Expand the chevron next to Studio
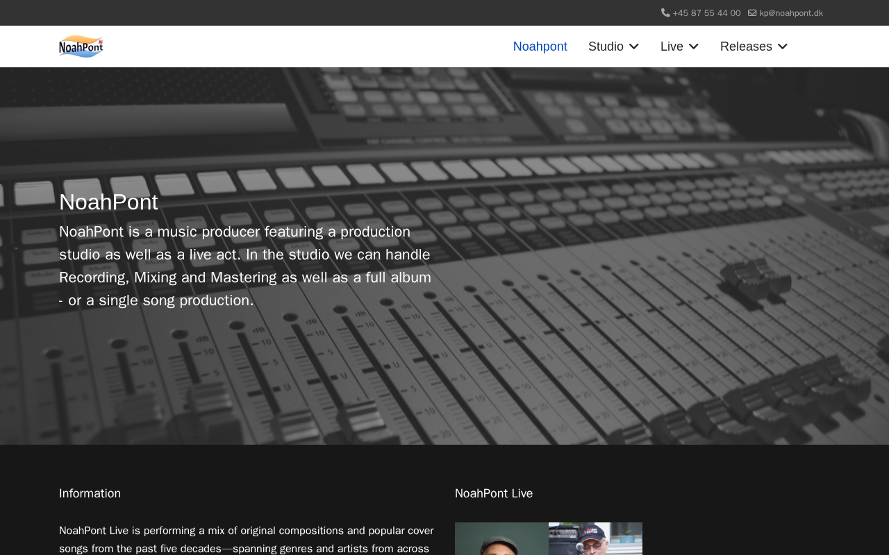 point(634,46)
